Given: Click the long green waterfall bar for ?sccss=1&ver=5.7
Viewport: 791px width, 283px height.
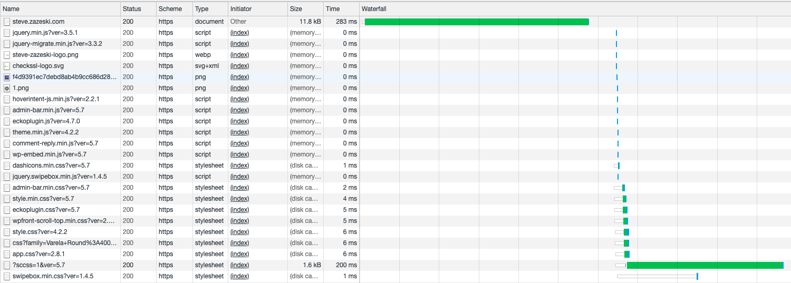Looking at the screenshot, I should (x=705, y=265).
